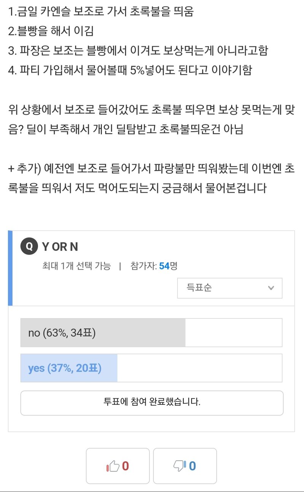Screen dimensions: 304x492
Task: Click the Q poll question icon
Action: click(x=29, y=247)
